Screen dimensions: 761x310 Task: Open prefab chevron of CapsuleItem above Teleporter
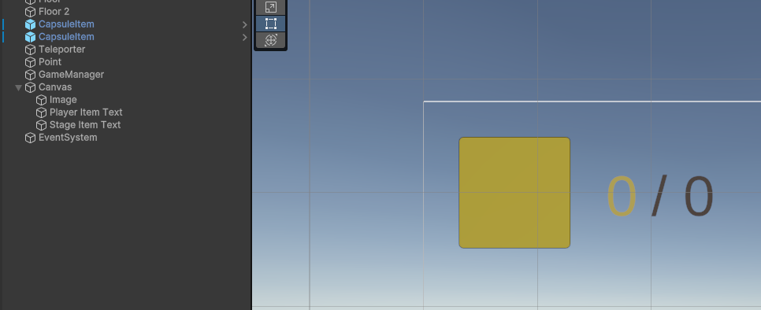[244, 37]
